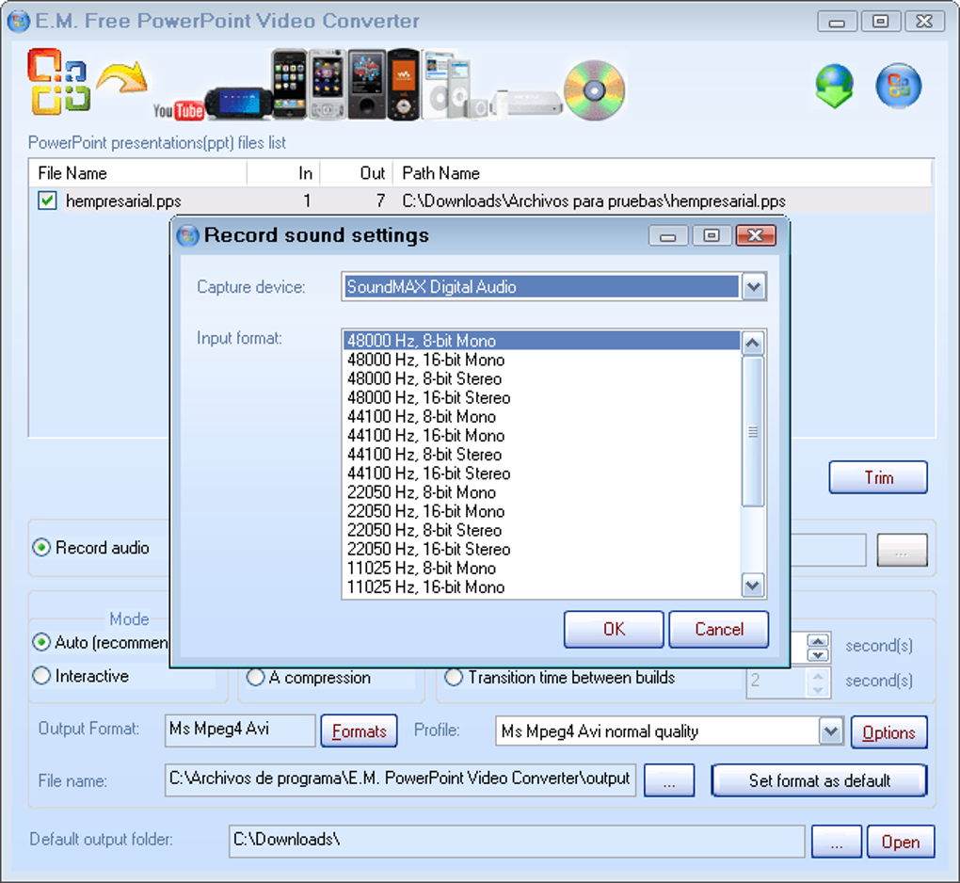
Task: Click the Input format list scroll-down arrow
Action: pos(752,586)
